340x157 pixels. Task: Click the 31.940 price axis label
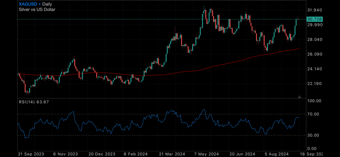315,10
